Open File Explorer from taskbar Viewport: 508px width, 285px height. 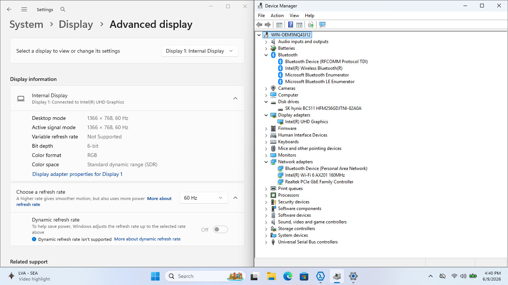coord(271,276)
